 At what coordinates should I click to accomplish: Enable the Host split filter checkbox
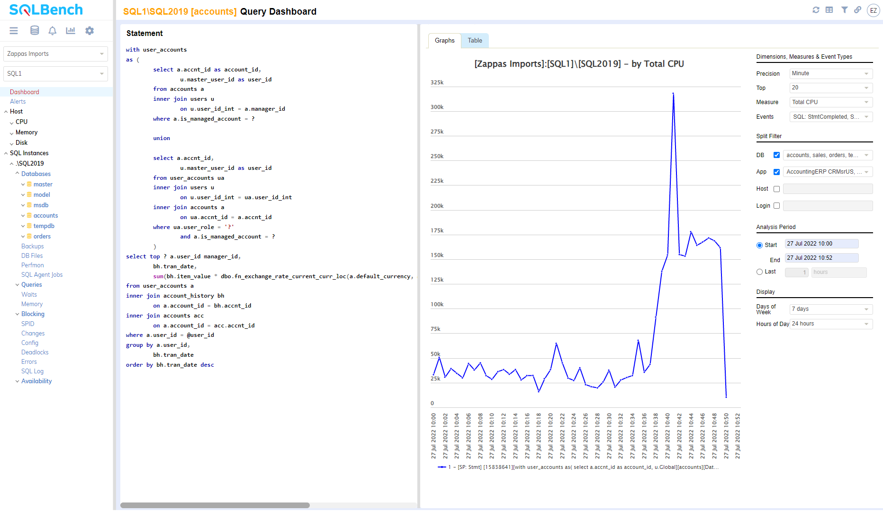(776, 189)
